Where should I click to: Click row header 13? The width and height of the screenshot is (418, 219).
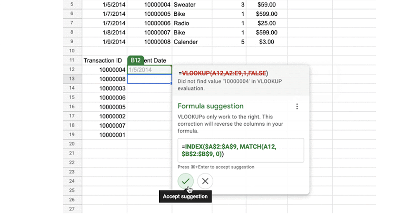click(72, 79)
